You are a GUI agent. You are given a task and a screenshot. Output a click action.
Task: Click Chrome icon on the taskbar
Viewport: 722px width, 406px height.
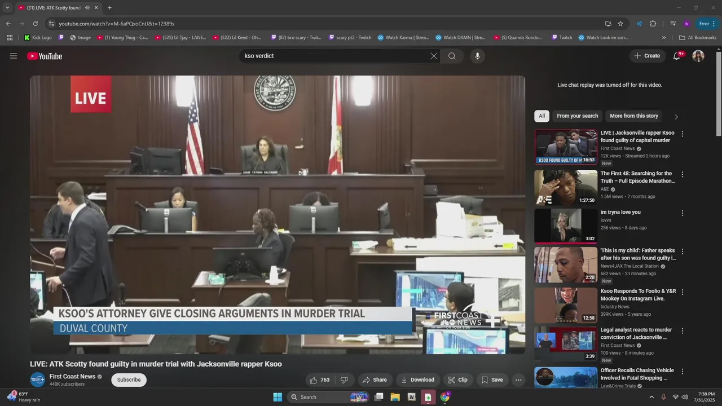point(445,397)
